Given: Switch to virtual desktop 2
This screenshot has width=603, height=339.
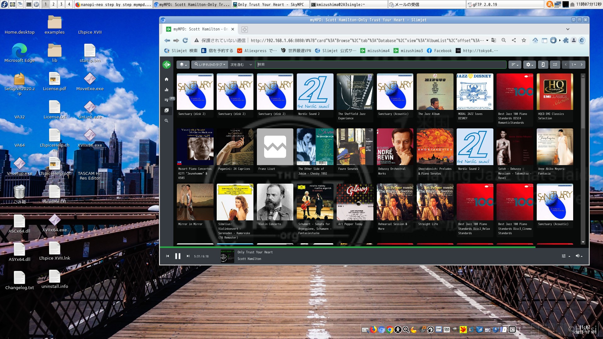Looking at the screenshot, I should pos(53,4).
